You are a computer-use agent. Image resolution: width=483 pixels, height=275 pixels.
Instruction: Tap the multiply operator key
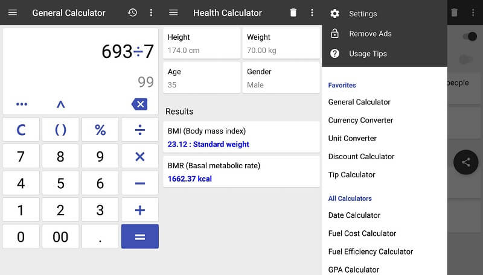(140, 157)
